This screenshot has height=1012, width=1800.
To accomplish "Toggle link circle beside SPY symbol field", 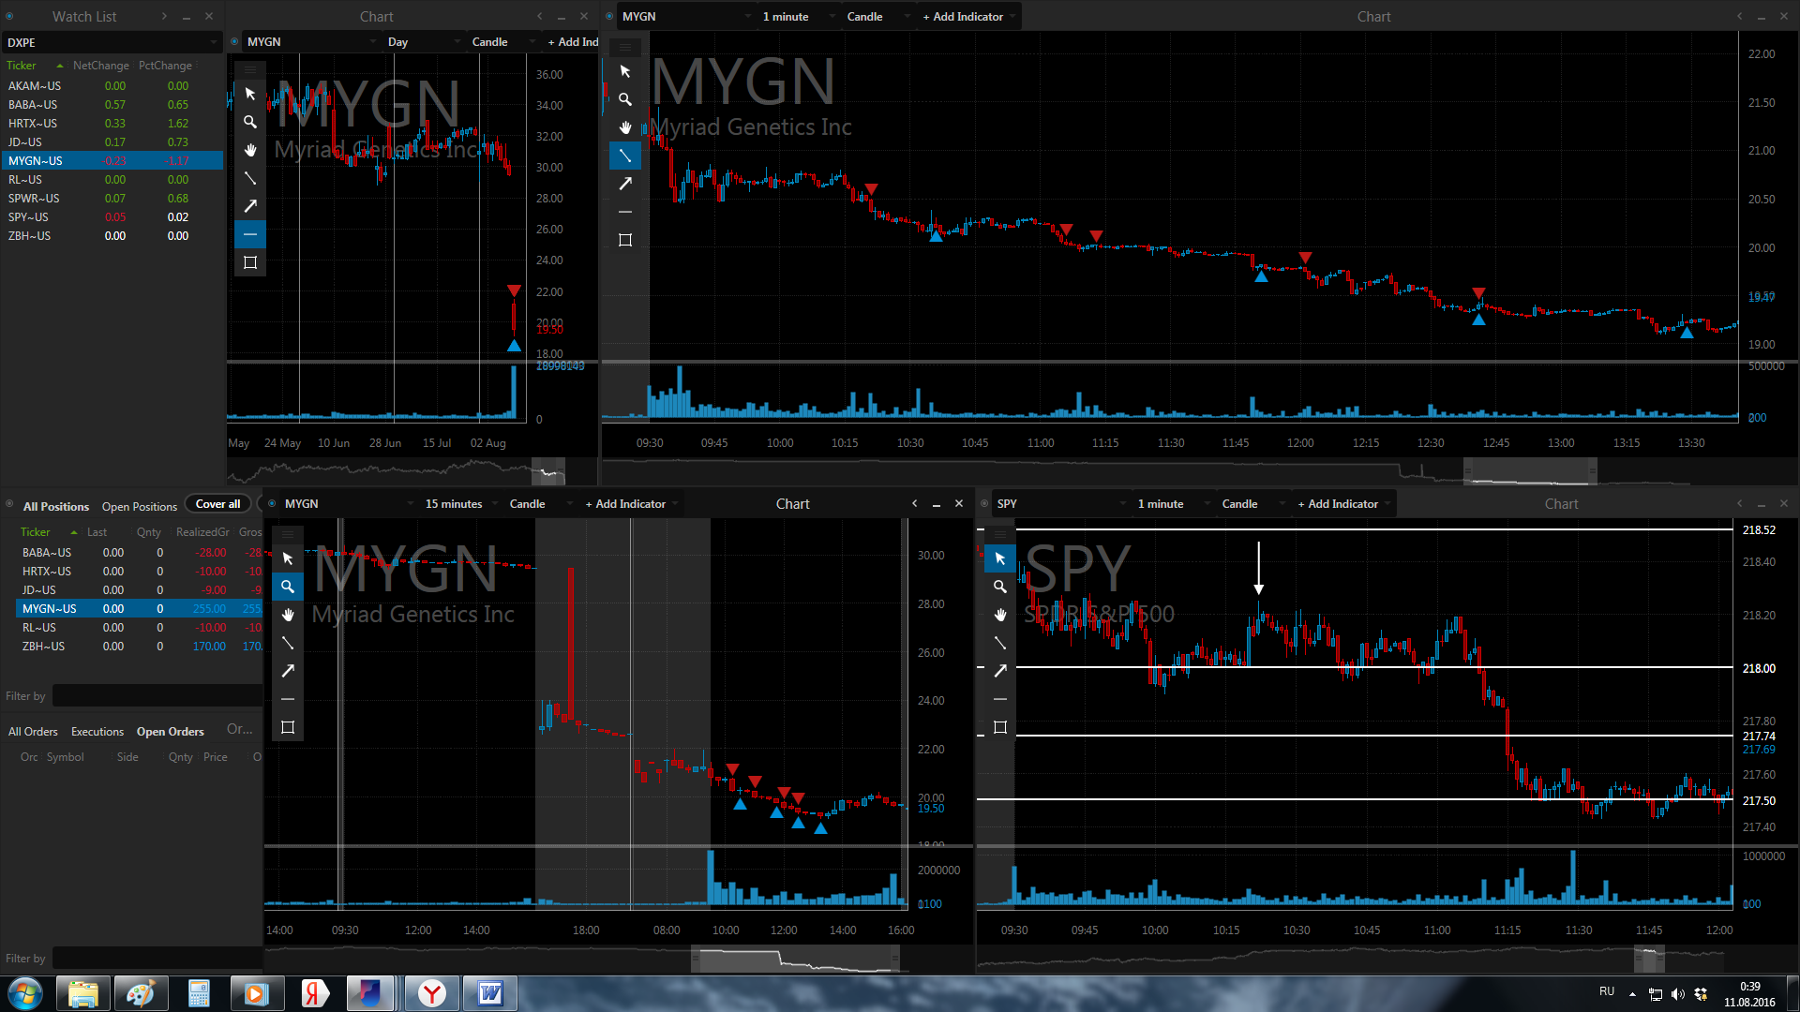I will coord(984,503).
